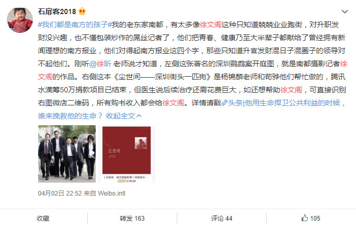Screen dimensions: 356x229
Task: Collapse the full text via 收起全文
Action: tap(123, 116)
